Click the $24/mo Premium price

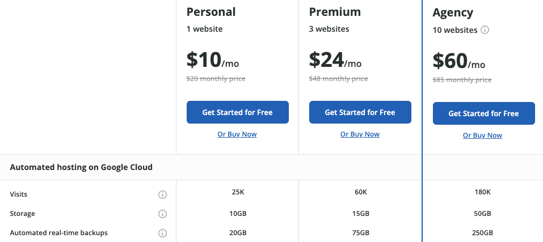[x=335, y=60]
